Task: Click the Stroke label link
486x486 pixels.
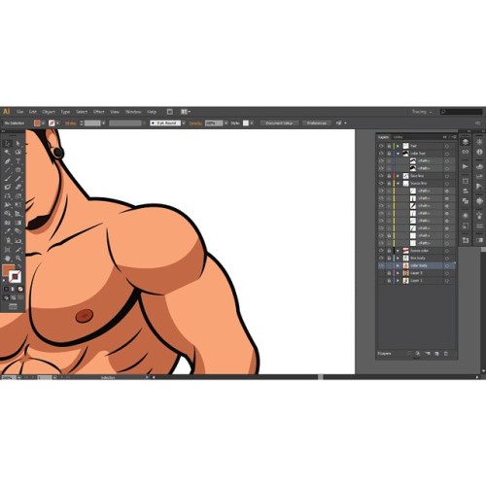Action: [70, 123]
